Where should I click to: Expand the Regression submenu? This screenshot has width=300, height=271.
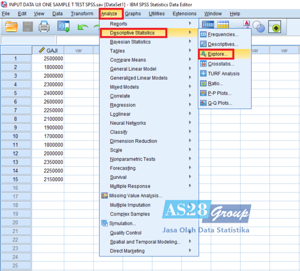[x=123, y=105]
